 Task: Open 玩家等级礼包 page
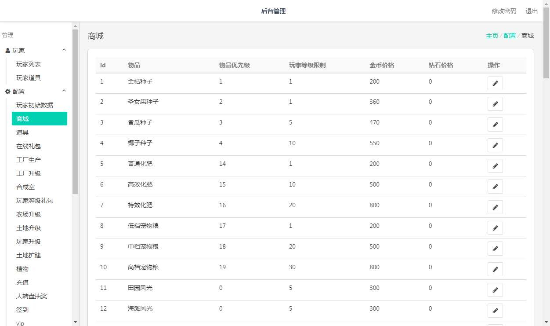point(35,201)
